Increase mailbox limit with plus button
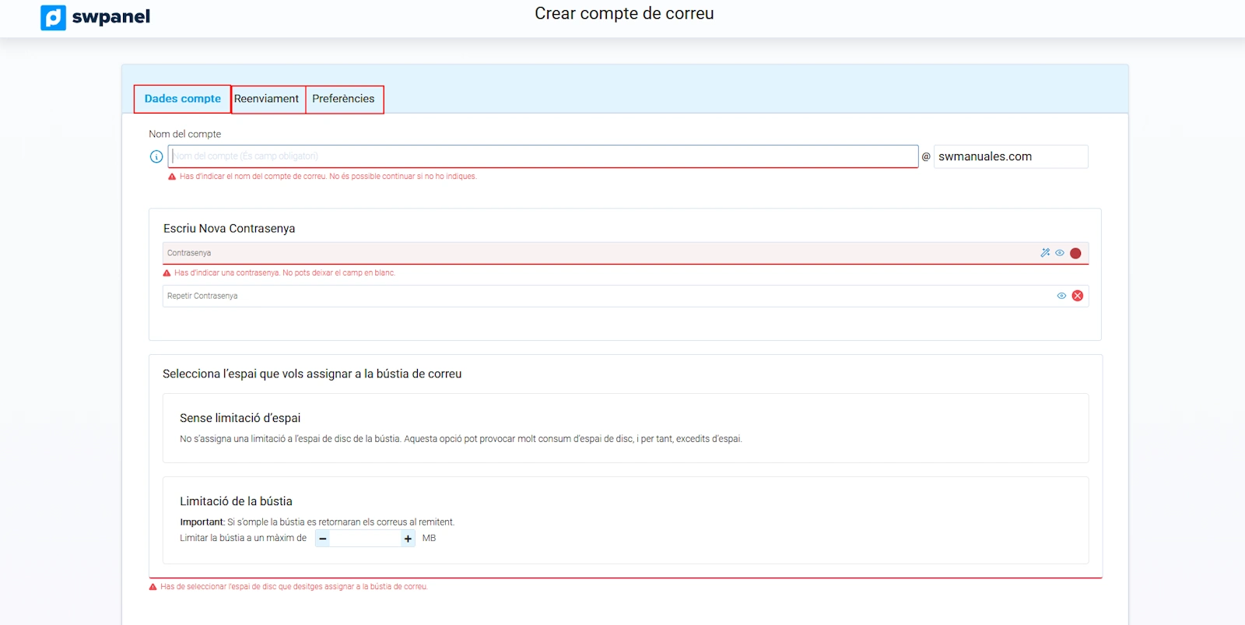The width and height of the screenshot is (1245, 625). coord(408,539)
